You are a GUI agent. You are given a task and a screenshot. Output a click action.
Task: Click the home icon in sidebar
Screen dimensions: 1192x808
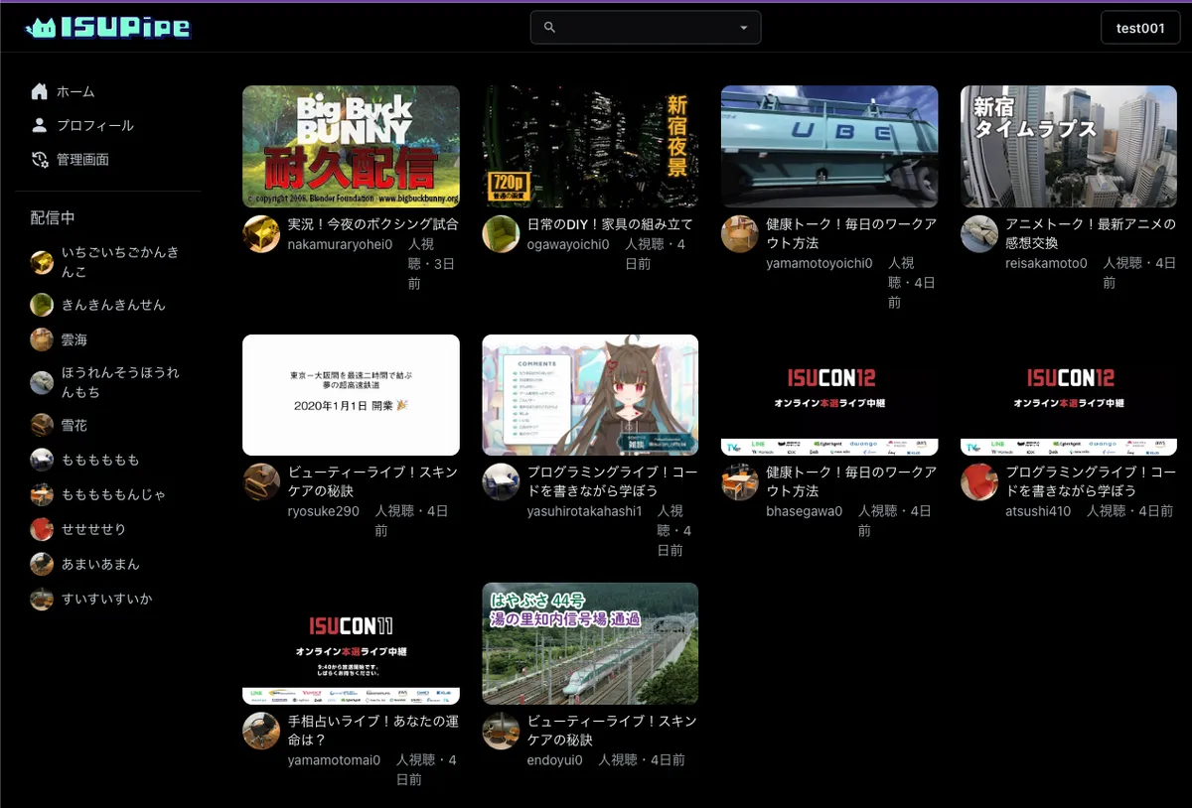coord(40,91)
